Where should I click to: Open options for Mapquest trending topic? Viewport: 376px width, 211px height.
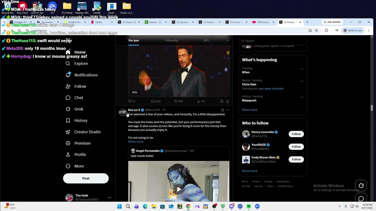(302, 97)
